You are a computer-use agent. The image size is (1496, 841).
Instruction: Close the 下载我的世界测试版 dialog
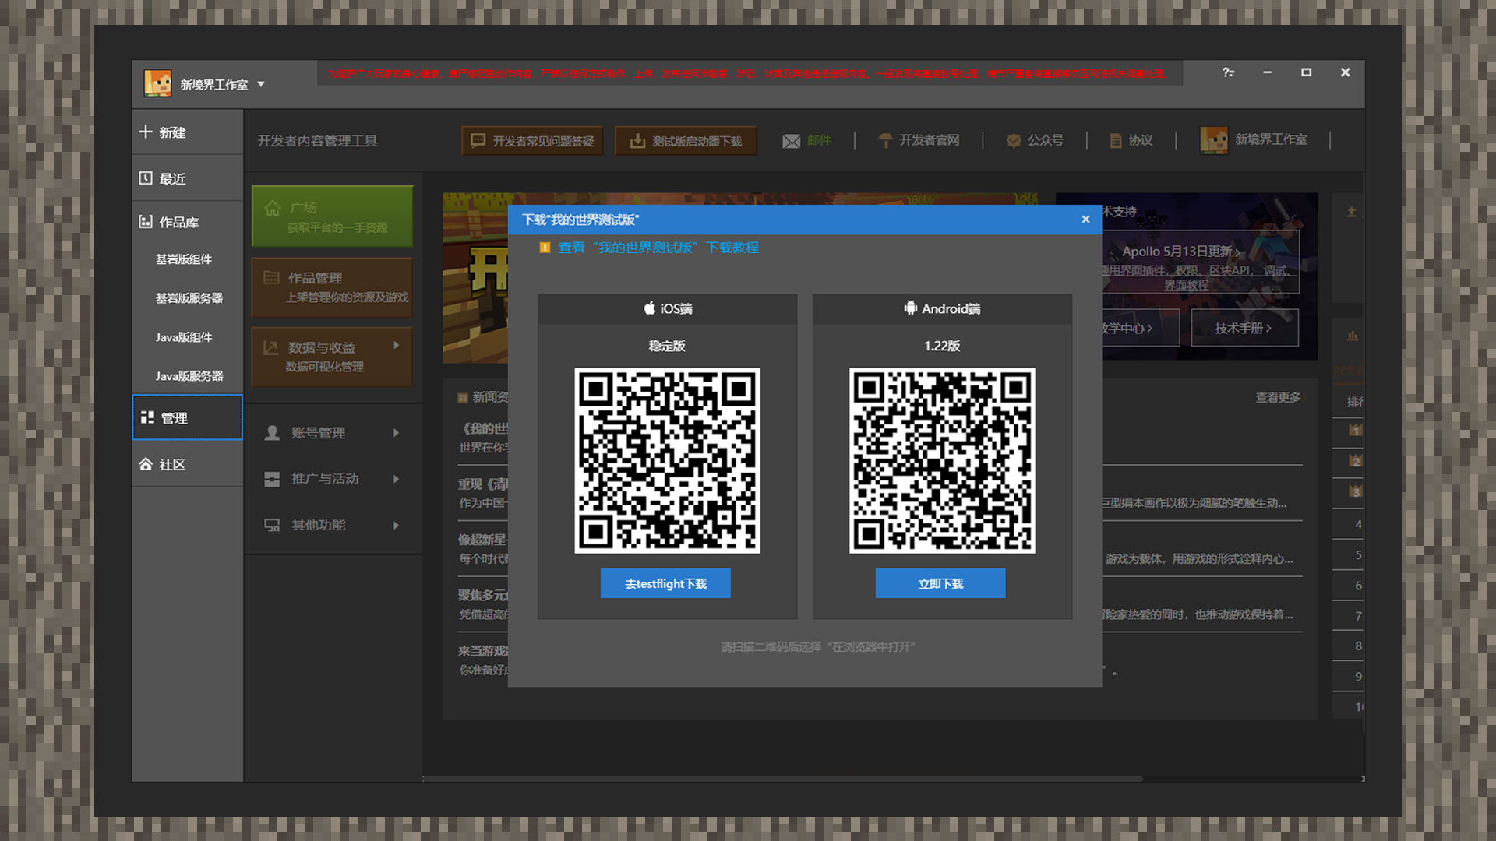pos(1085,220)
